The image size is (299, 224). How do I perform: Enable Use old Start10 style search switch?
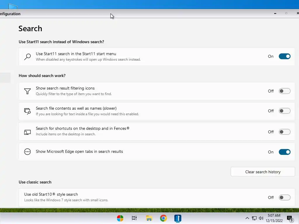284,197
